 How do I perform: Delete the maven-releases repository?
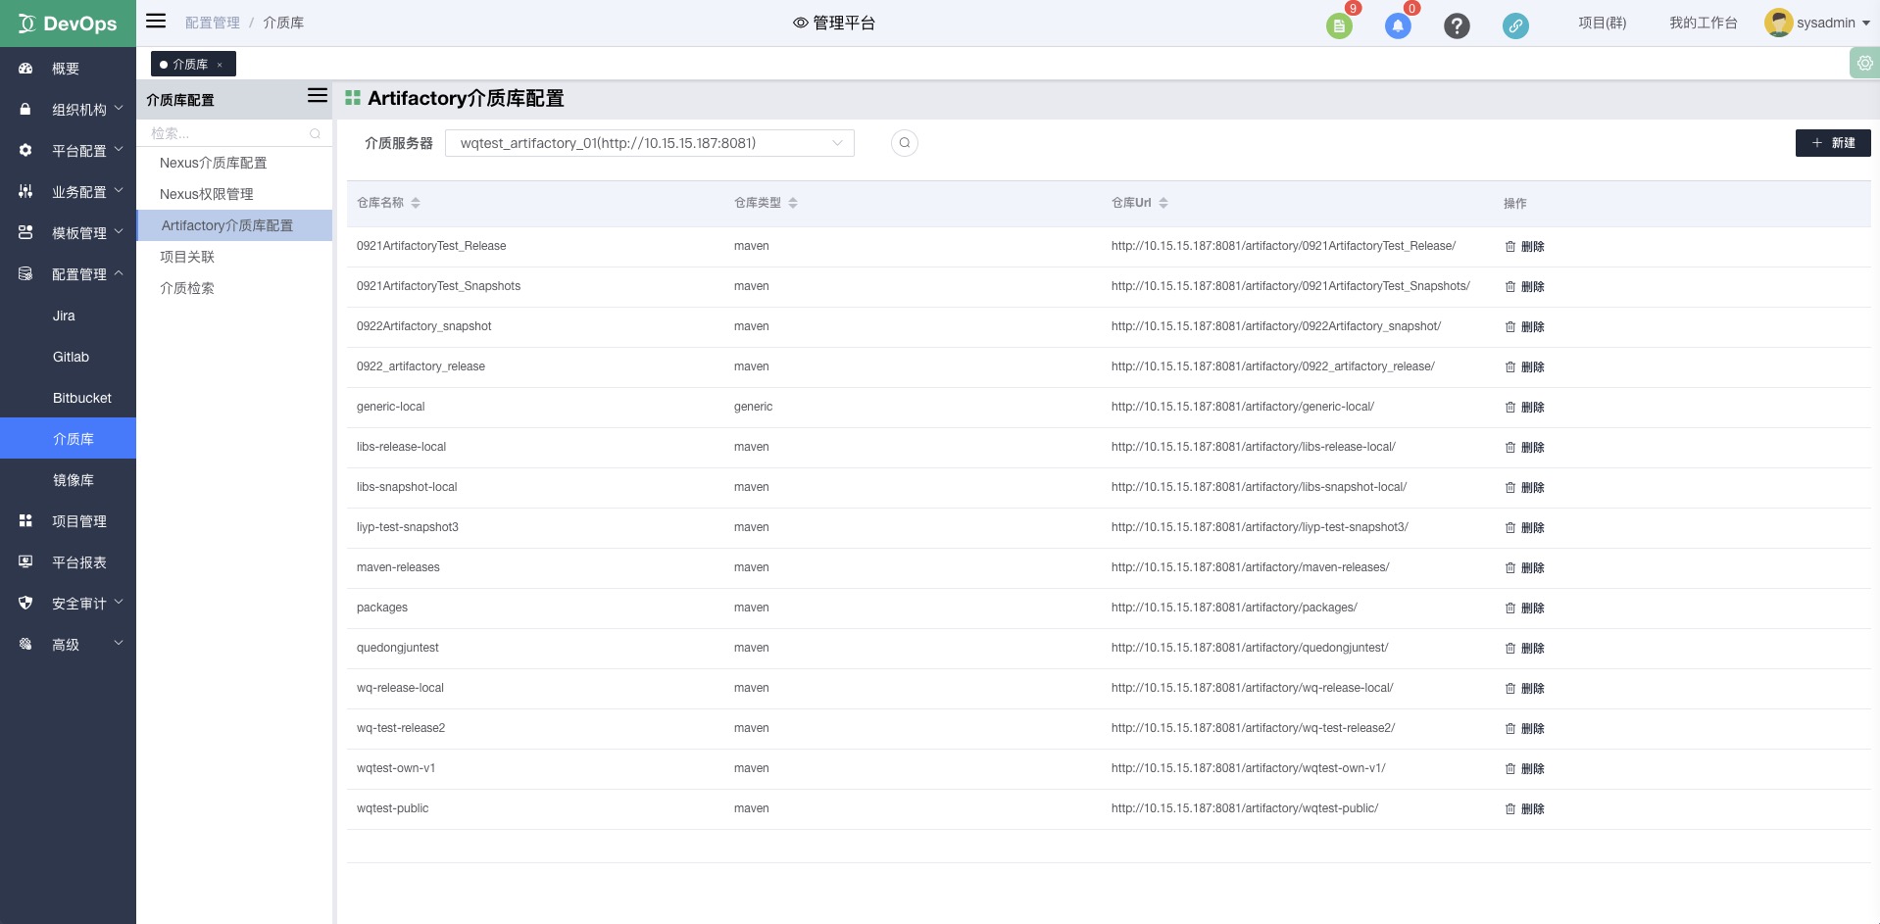pyautogui.click(x=1524, y=568)
